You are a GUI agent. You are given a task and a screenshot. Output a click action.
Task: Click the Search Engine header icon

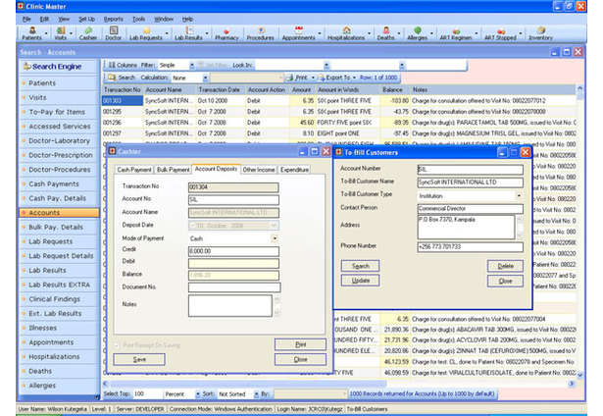point(26,67)
